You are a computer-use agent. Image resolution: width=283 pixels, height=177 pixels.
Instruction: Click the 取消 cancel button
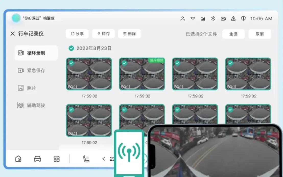(x=260, y=34)
